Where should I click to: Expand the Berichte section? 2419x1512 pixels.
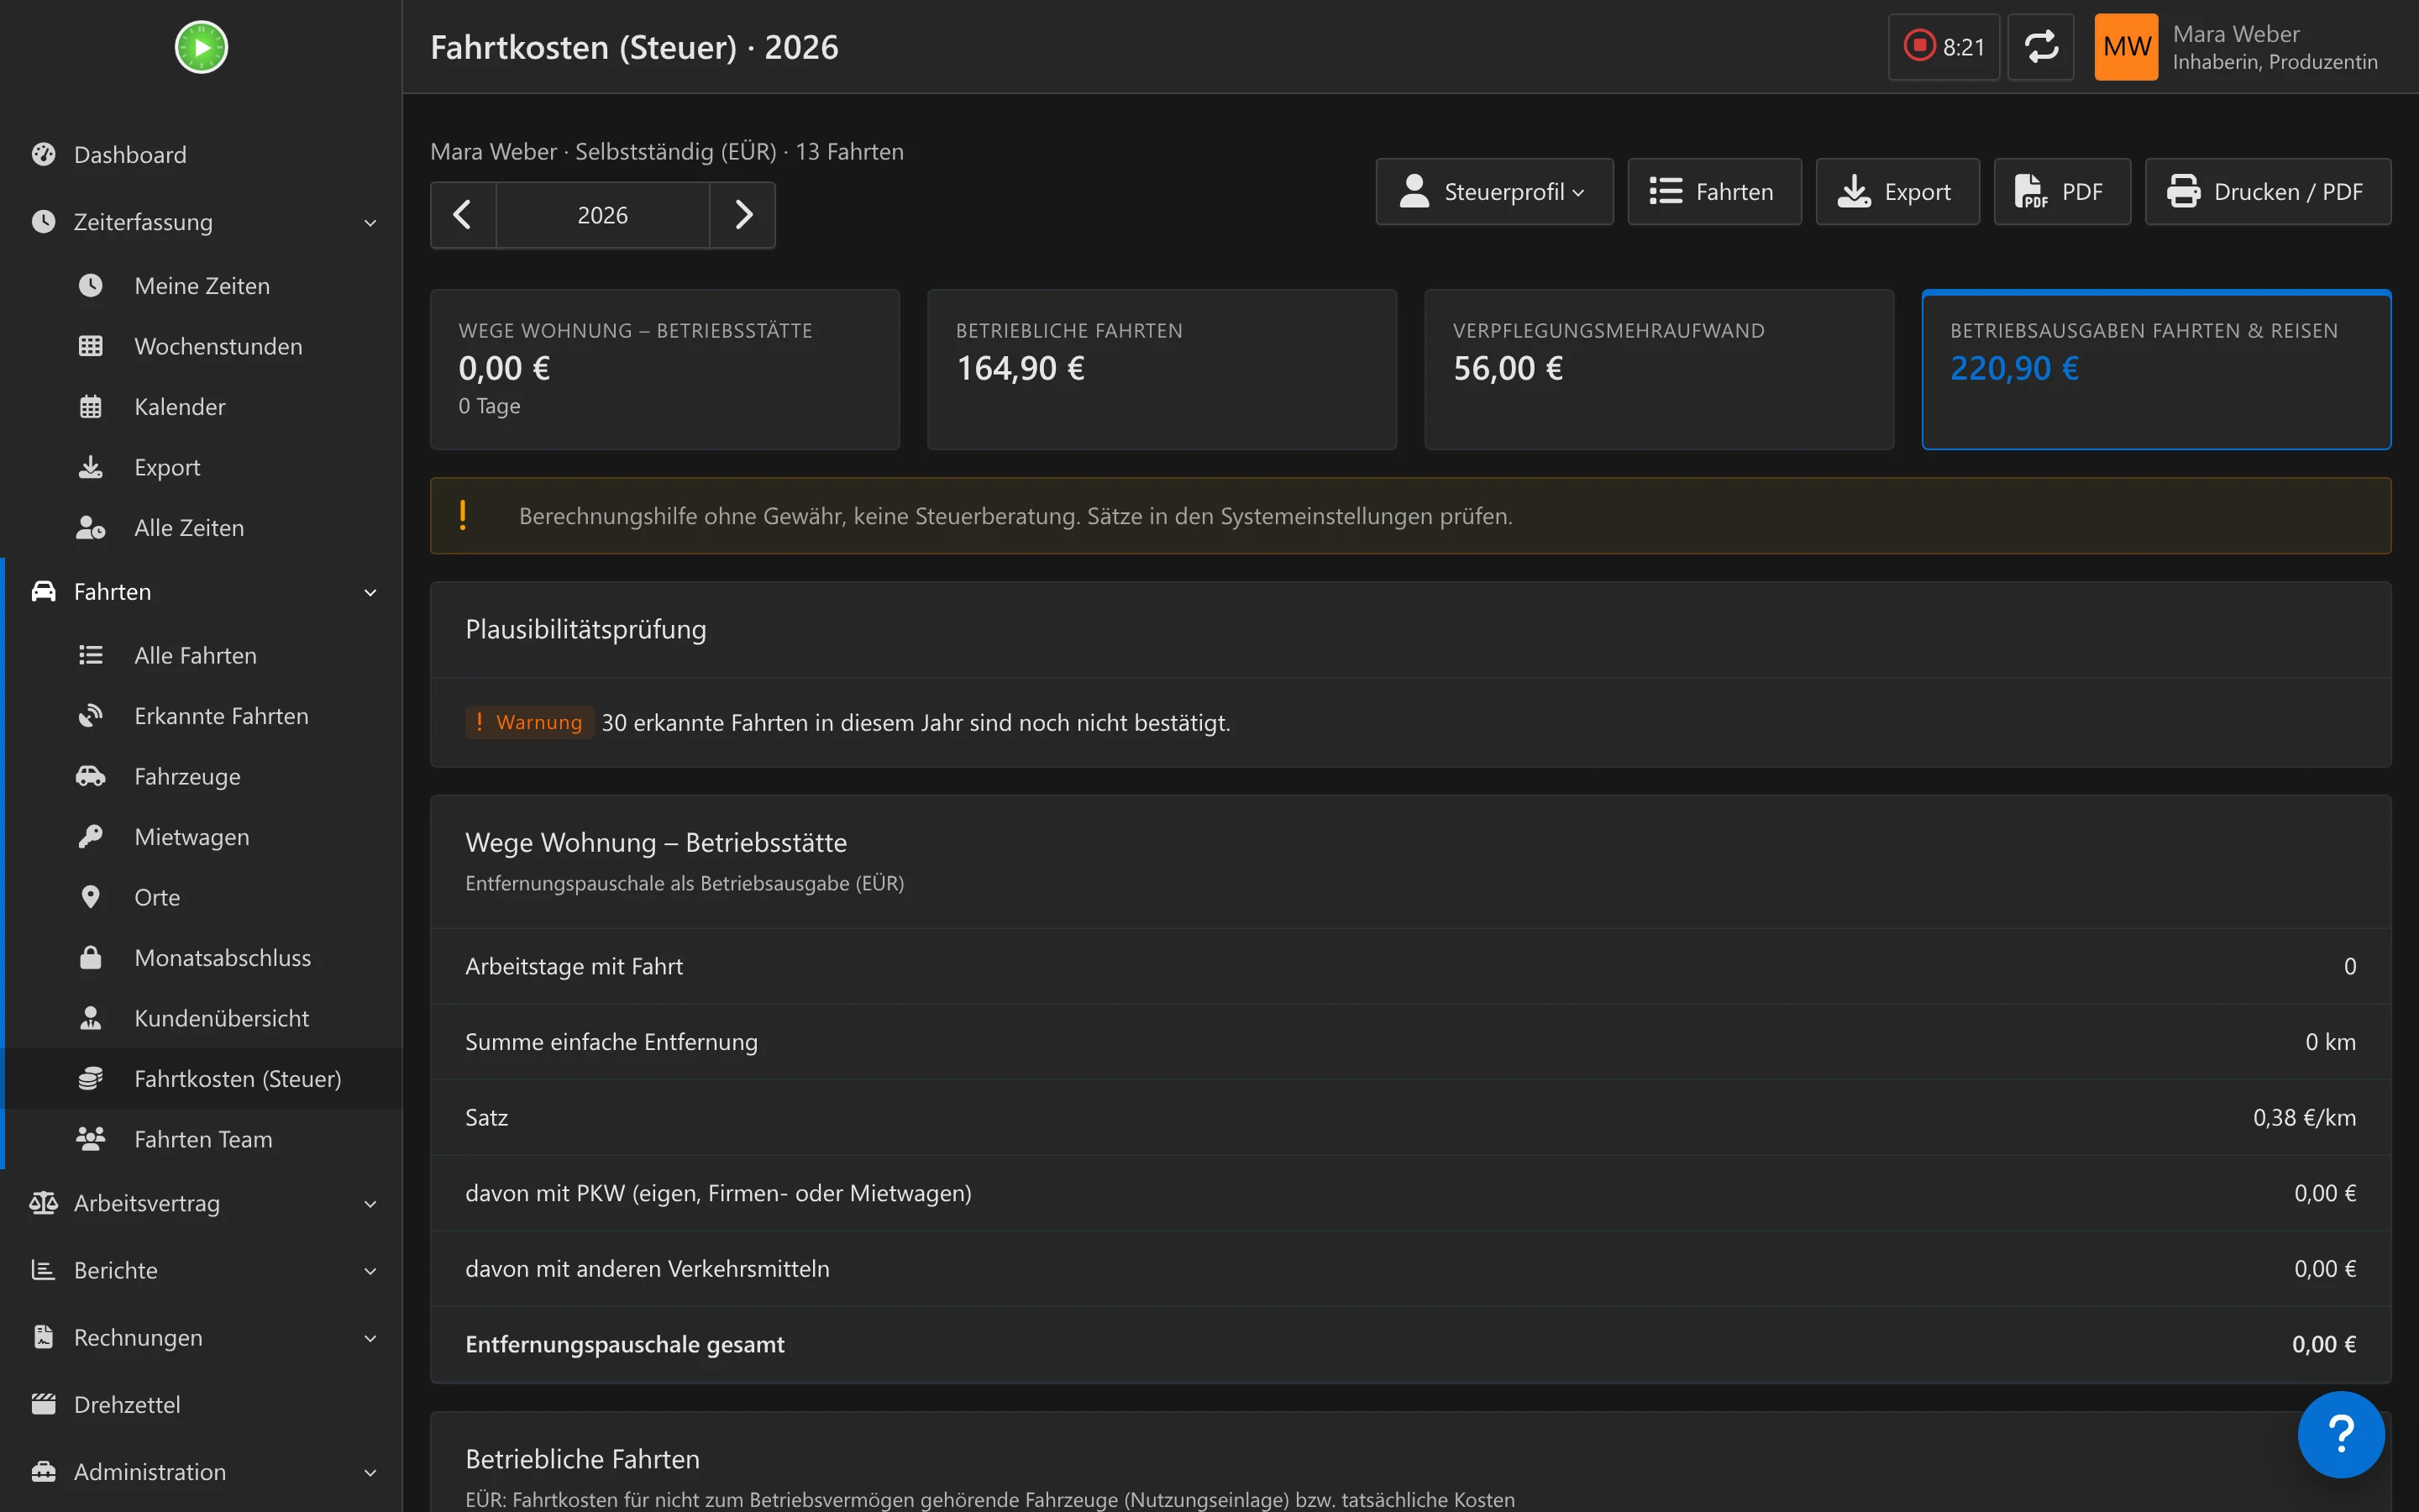coord(201,1270)
